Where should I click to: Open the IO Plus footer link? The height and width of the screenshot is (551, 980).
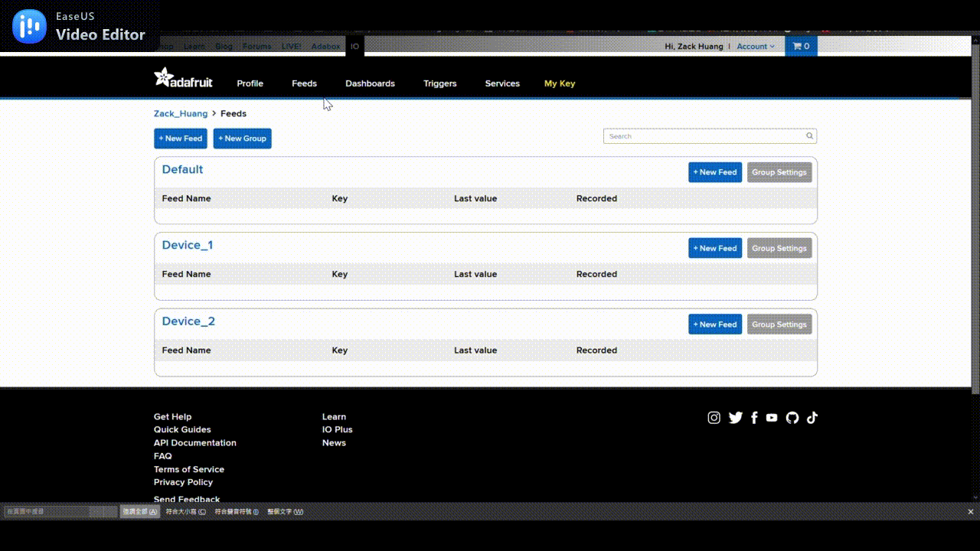[338, 430]
